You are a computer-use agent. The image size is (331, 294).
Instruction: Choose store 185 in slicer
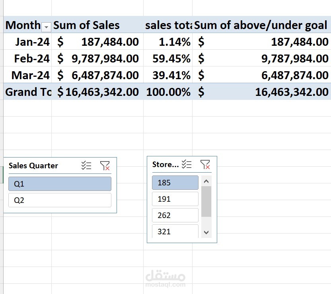click(x=175, y=183)
